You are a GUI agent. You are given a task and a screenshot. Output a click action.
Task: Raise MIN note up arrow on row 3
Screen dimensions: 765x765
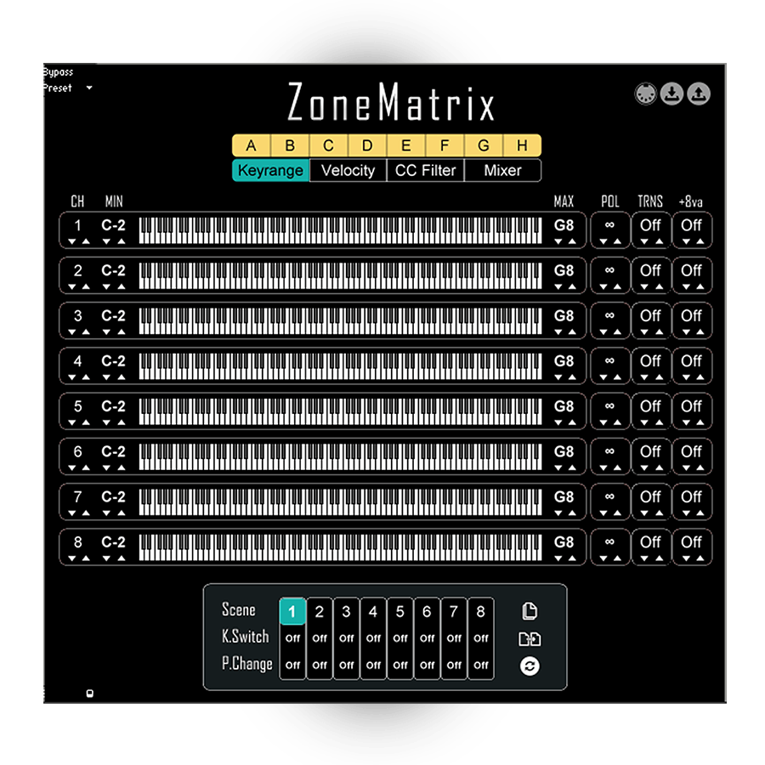coord(121,332)
